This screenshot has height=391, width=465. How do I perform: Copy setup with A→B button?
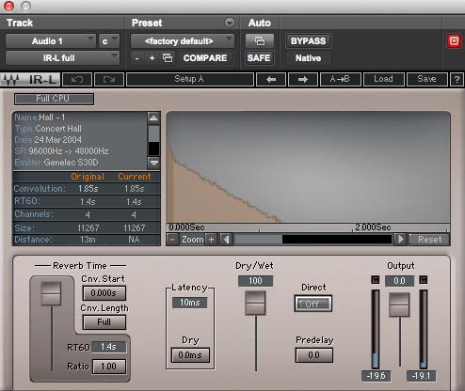(x=341, y=79)
